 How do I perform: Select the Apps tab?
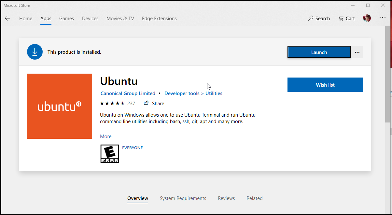(x=46, y=19)
